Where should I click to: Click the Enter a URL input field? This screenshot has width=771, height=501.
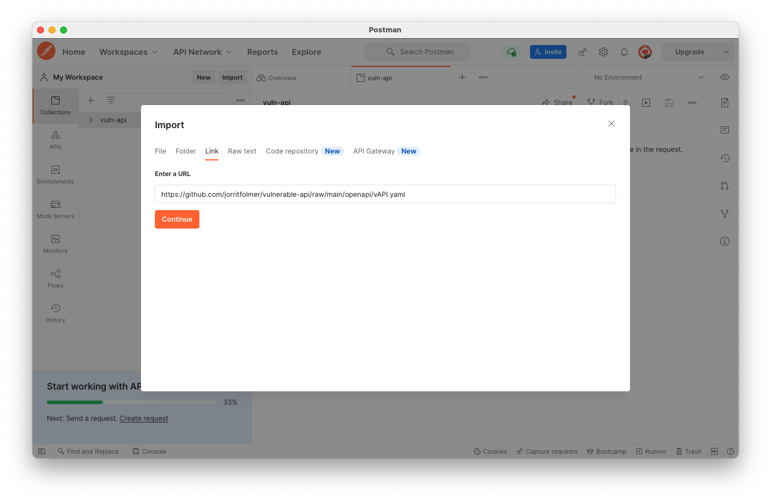click(385, 194)
